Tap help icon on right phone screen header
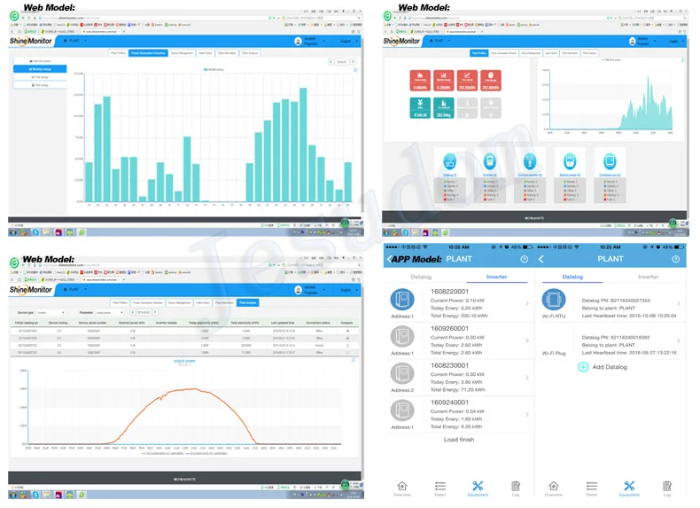This screenshot has height=508, width=700. click(x=676, y=259)
